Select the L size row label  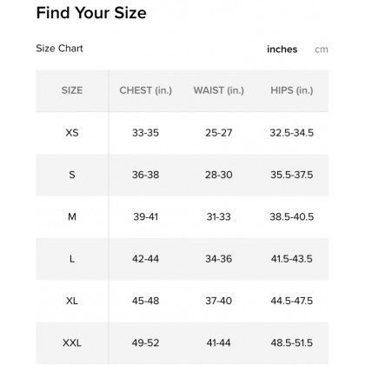[x=72, y=259]
